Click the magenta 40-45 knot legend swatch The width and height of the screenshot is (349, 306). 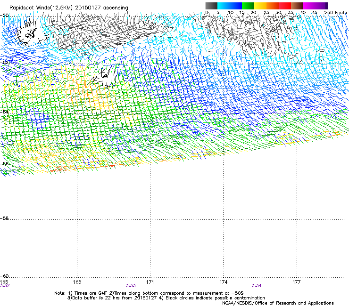click(x=309, y=6)
